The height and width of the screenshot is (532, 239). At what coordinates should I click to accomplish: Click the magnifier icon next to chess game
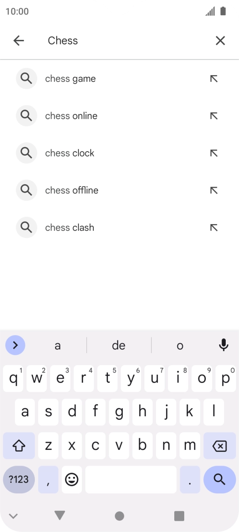click(x=26, y=78)
